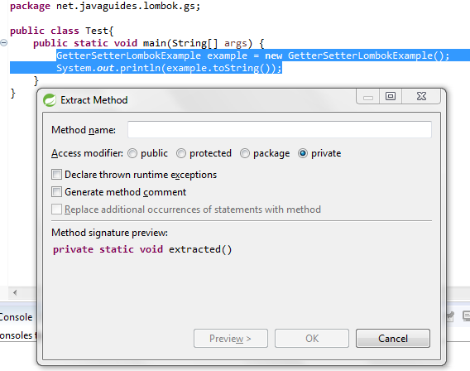Enable Declare thrown runtime exceptions
470x371 pixels.
coord(56,174)
